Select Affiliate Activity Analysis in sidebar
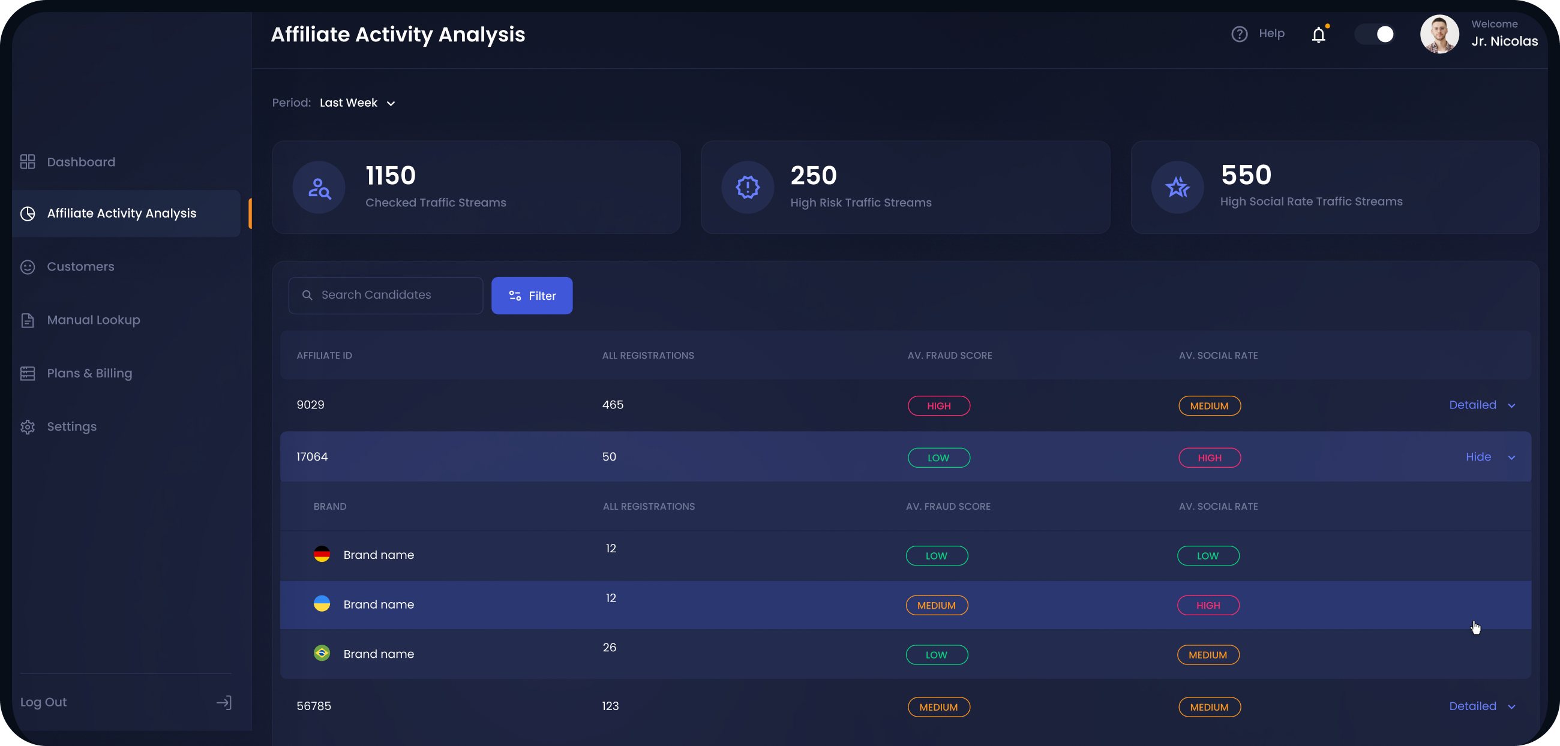Viewport: 1560px width, 746px height. coord(121,213)
